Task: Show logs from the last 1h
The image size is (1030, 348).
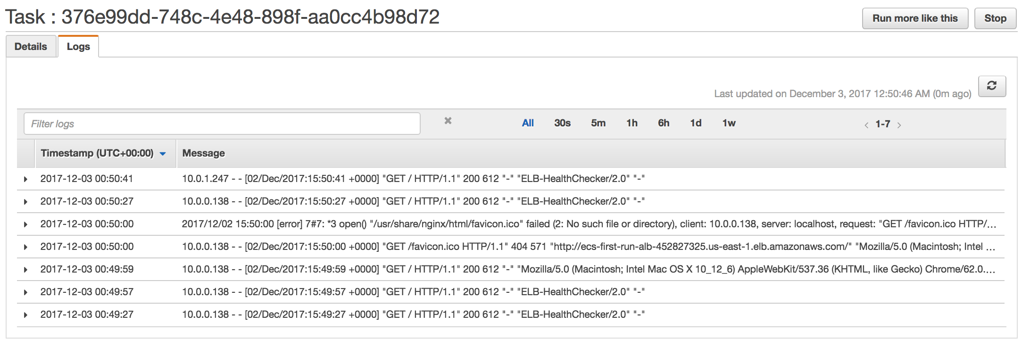Action: 631,123
